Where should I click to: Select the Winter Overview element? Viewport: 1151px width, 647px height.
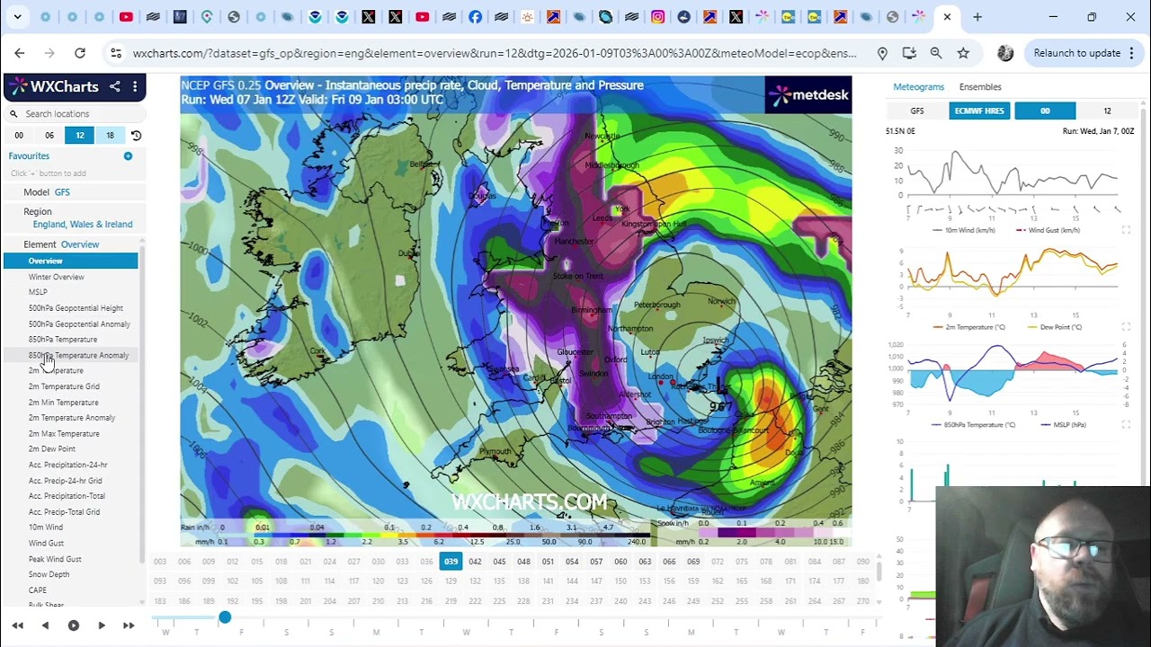[x=56, y=277]
